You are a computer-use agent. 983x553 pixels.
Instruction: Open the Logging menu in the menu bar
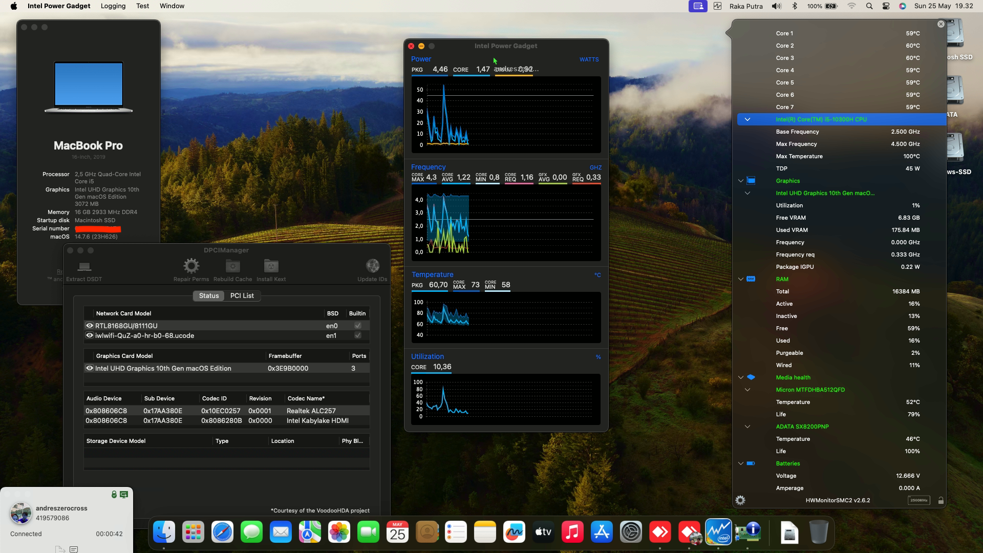click(113, 6)
